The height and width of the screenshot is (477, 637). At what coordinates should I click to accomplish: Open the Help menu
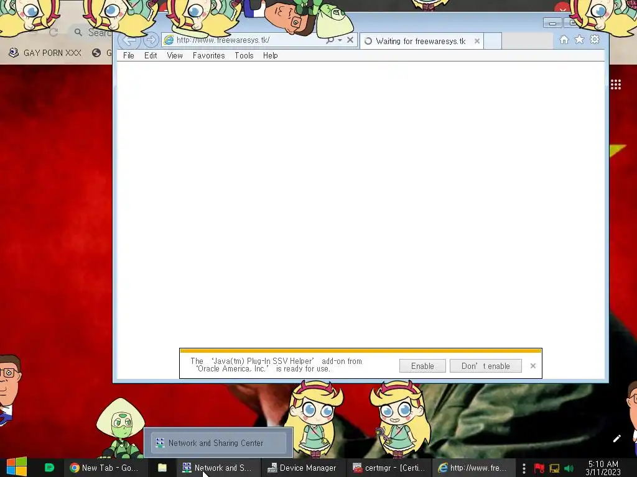click(270, 55)
